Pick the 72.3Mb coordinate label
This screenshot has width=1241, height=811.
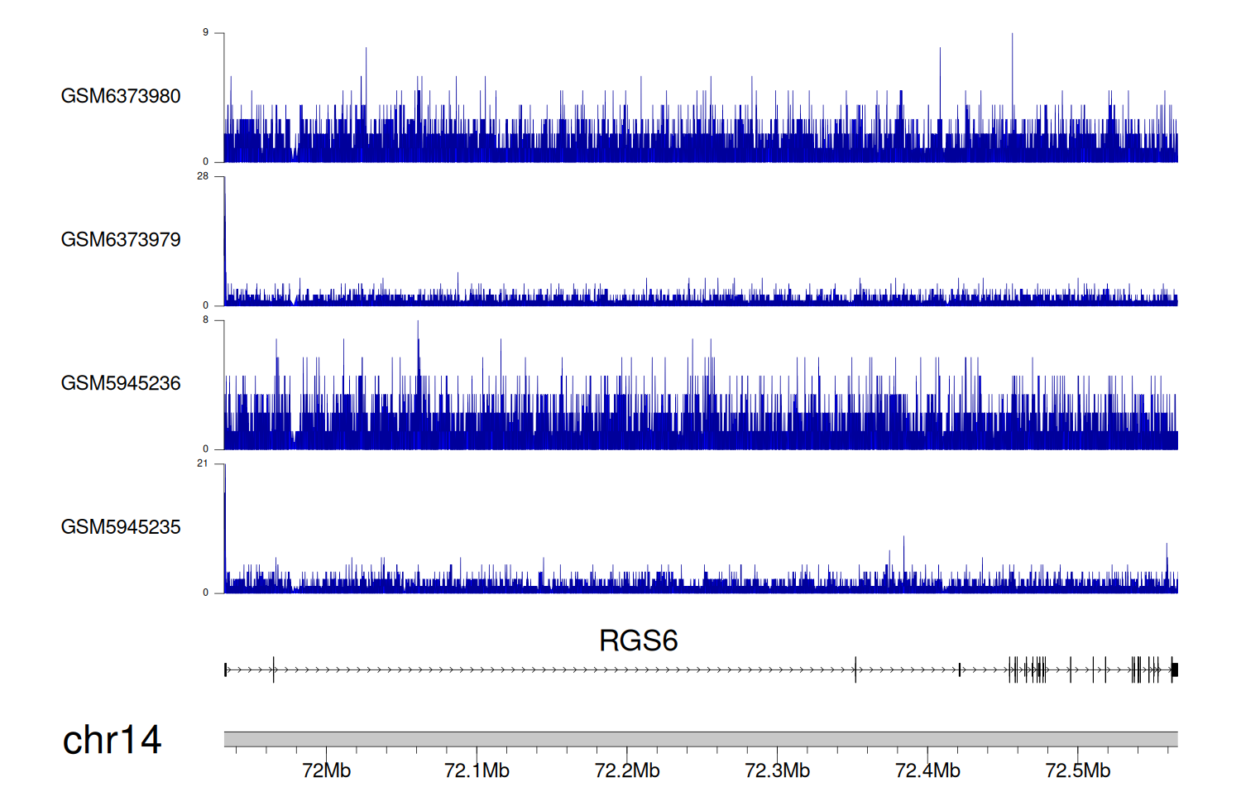coord(777,770)
